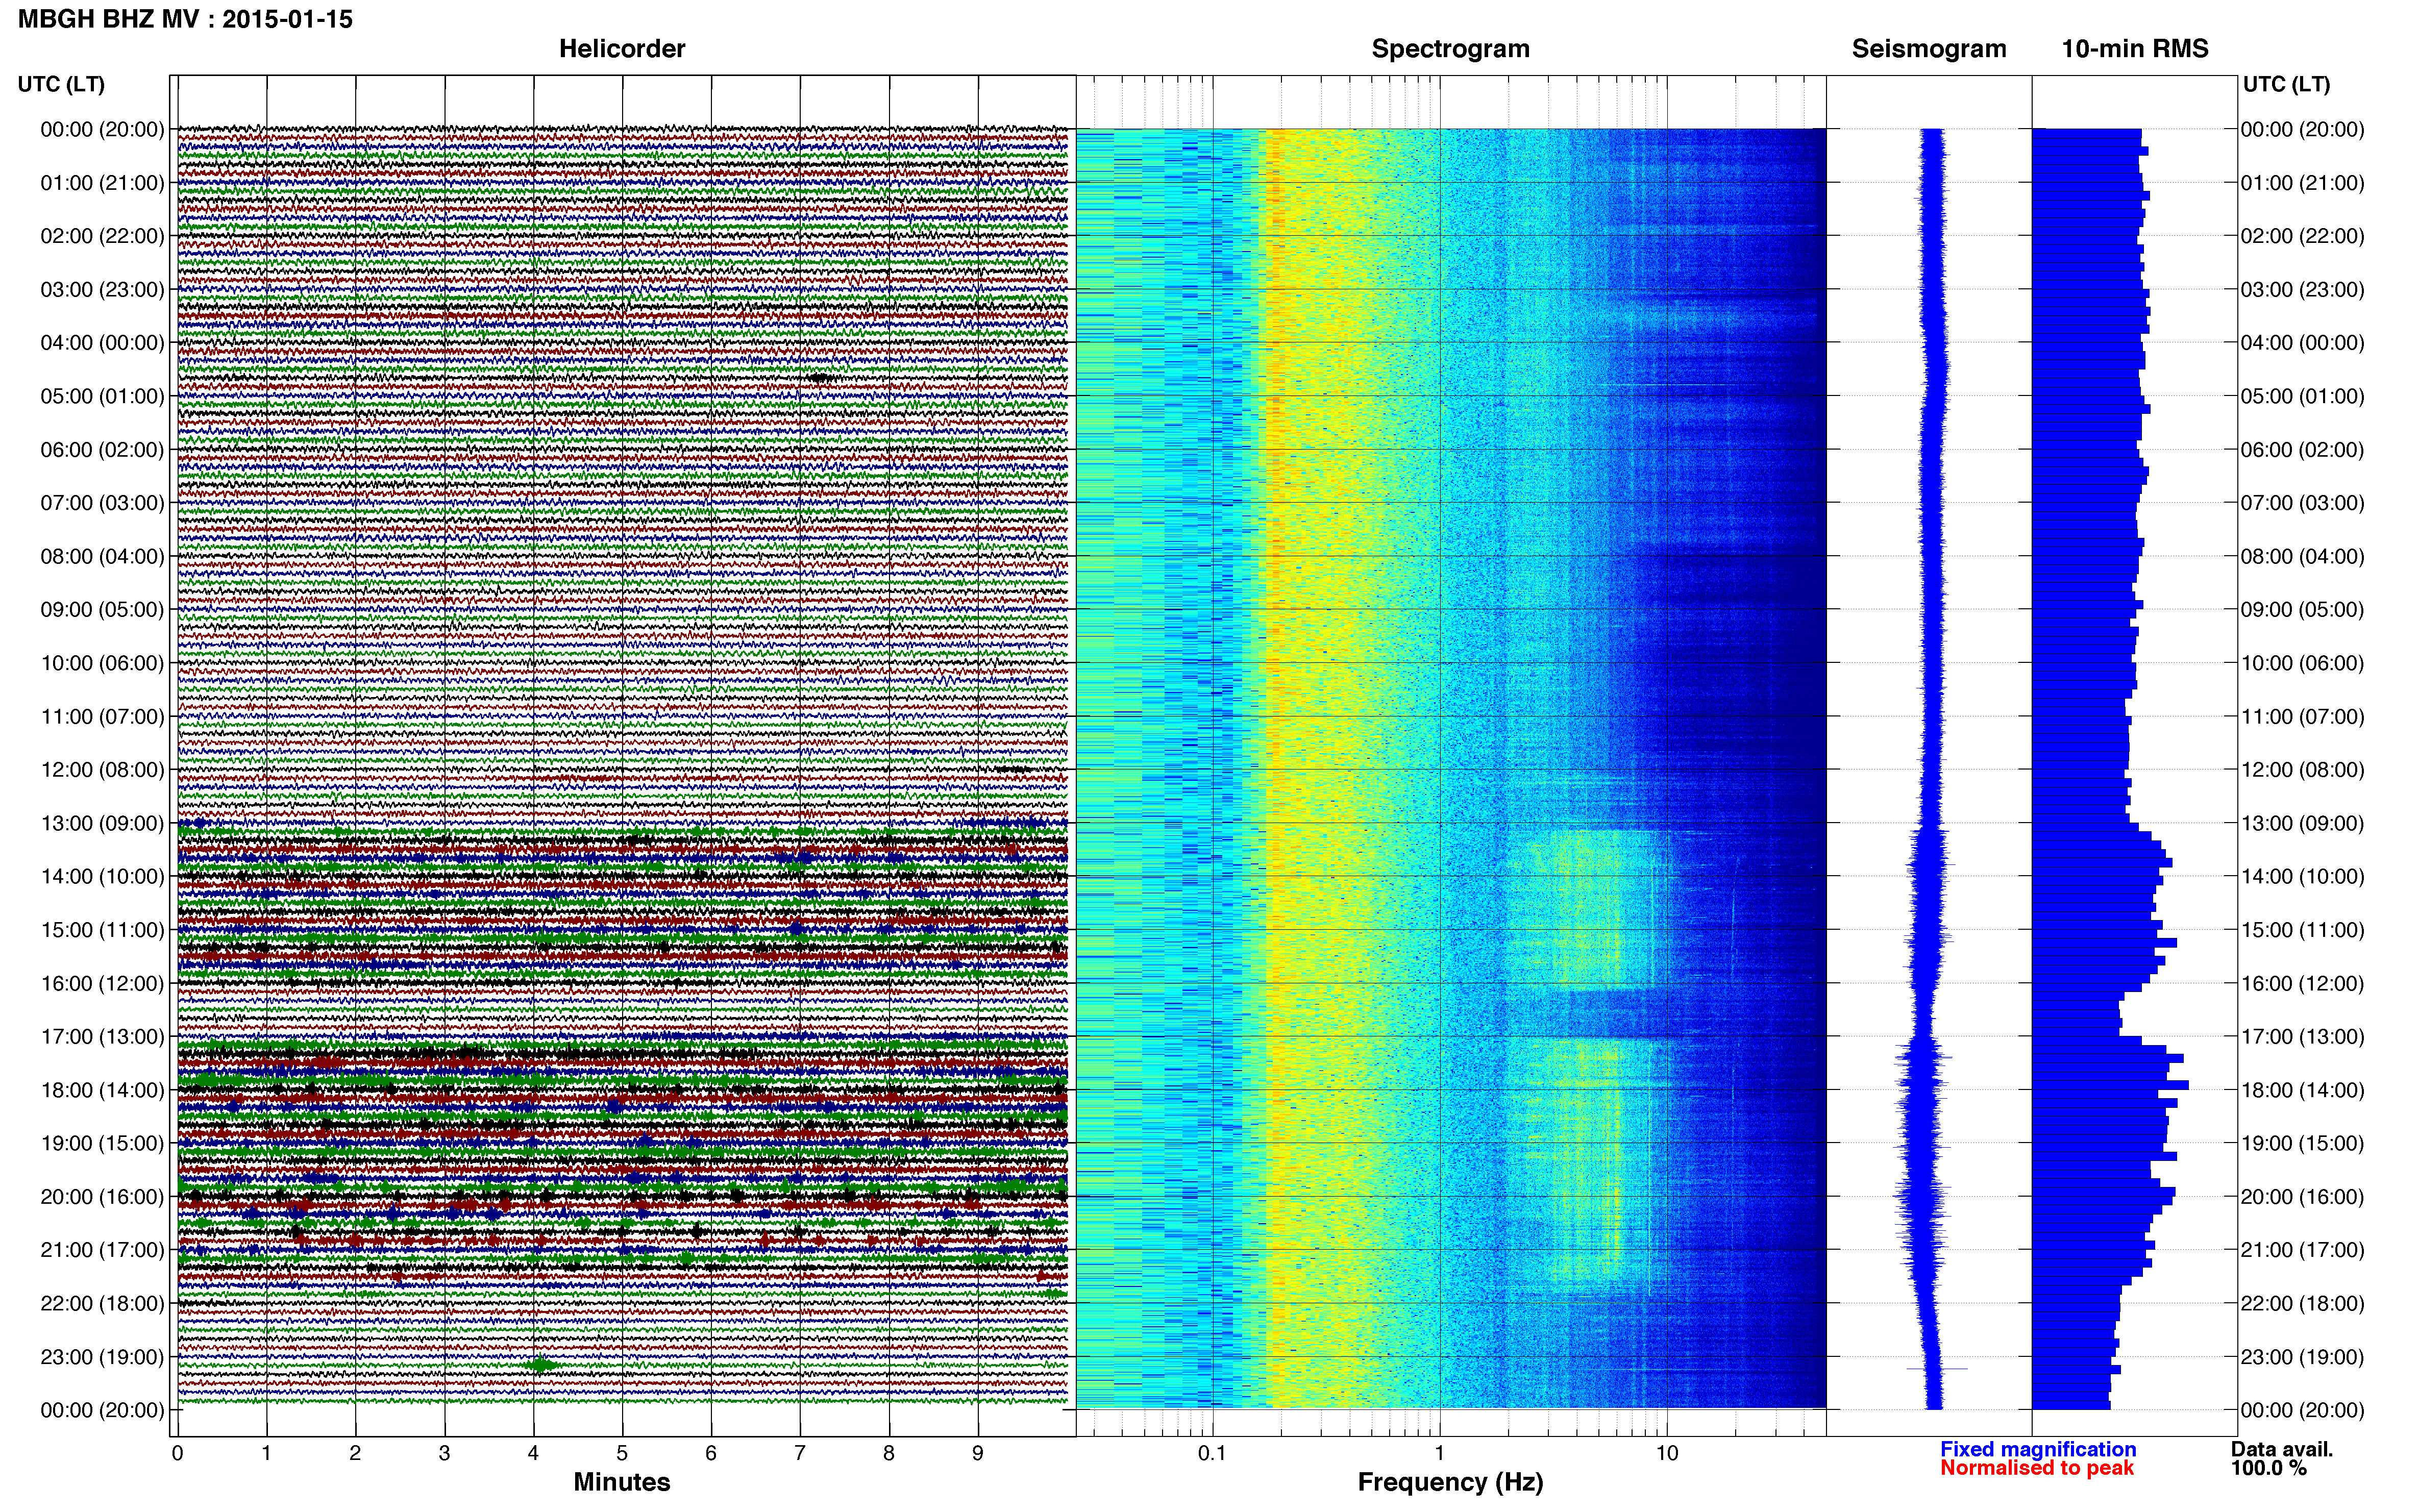Click the 'Seismogram' panel heading
This screenshot has height=1512, width=2419.
tap(1929, 49)
